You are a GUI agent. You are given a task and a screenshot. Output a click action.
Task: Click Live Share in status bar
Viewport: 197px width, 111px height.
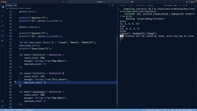point(19,110)
